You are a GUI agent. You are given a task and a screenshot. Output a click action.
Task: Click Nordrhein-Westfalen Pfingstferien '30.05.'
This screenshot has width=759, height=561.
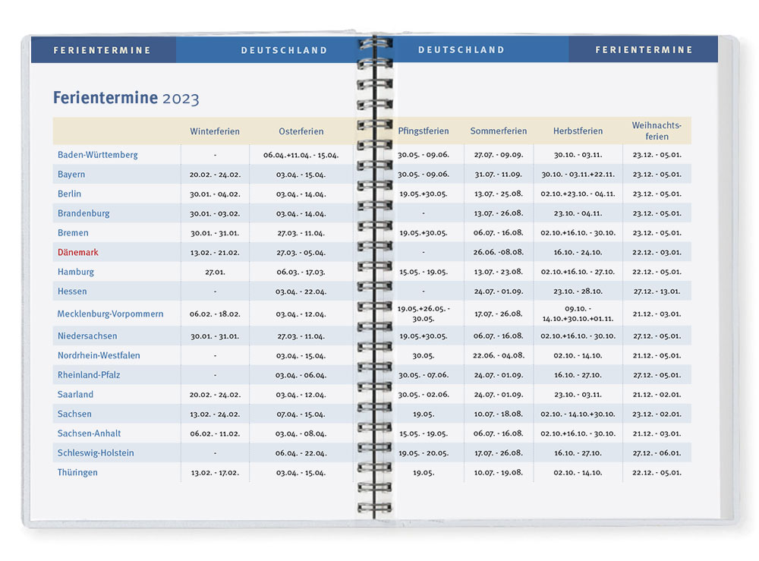[x=423, y=355]
